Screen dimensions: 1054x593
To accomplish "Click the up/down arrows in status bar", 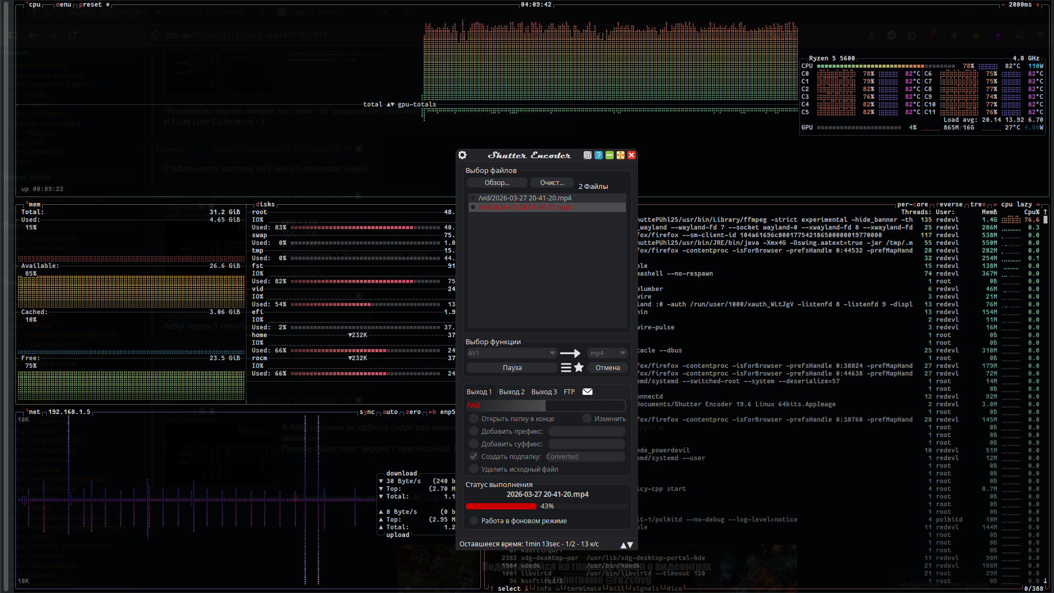I will [x=626, y=545].
